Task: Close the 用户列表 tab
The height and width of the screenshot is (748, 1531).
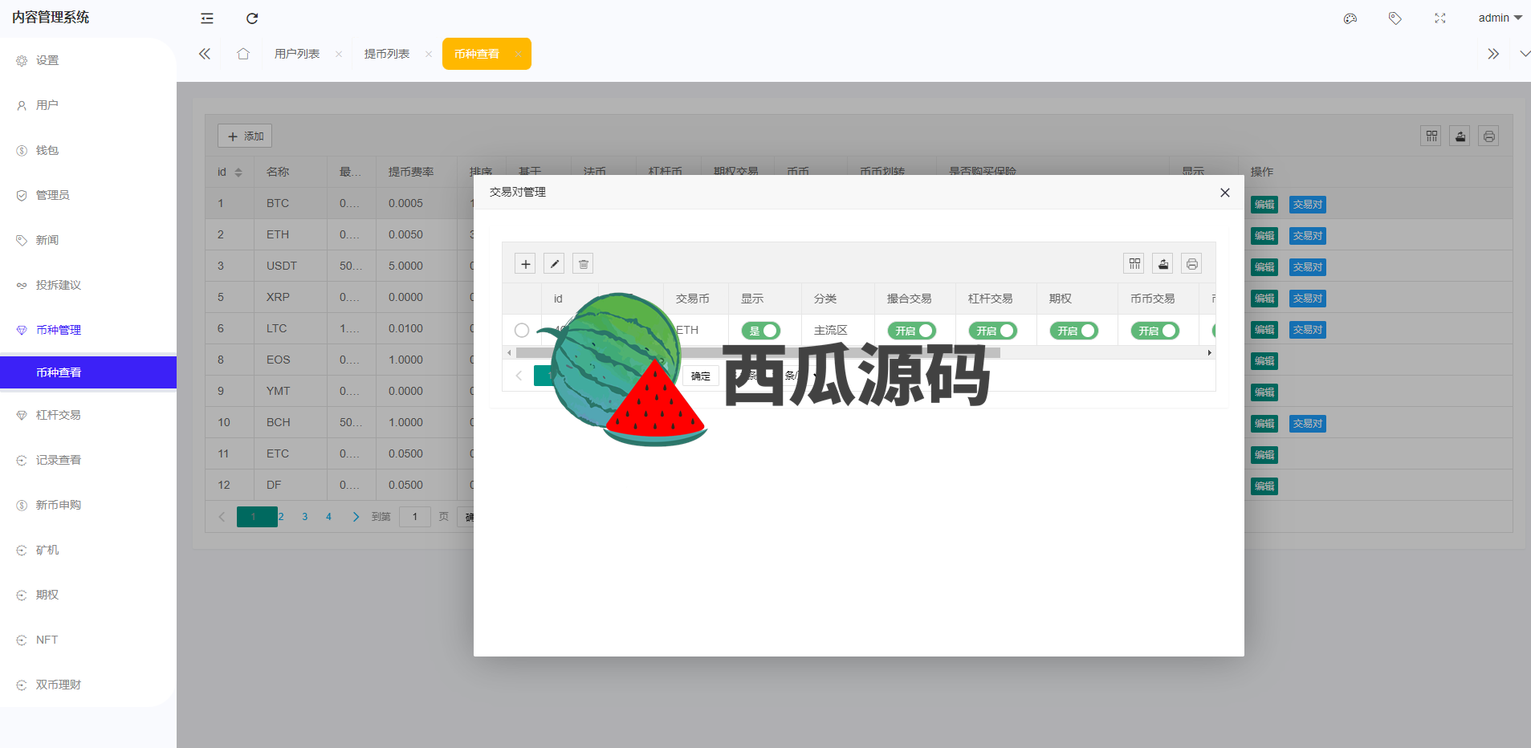Action: tap(339, 54)
